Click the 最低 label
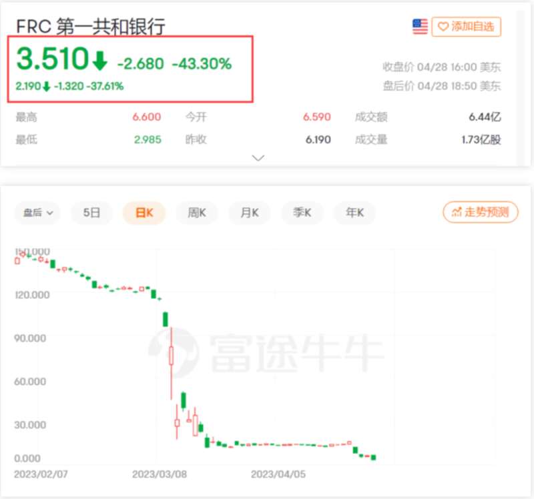Viewport: 534px width, 499px height. (27, 139)
